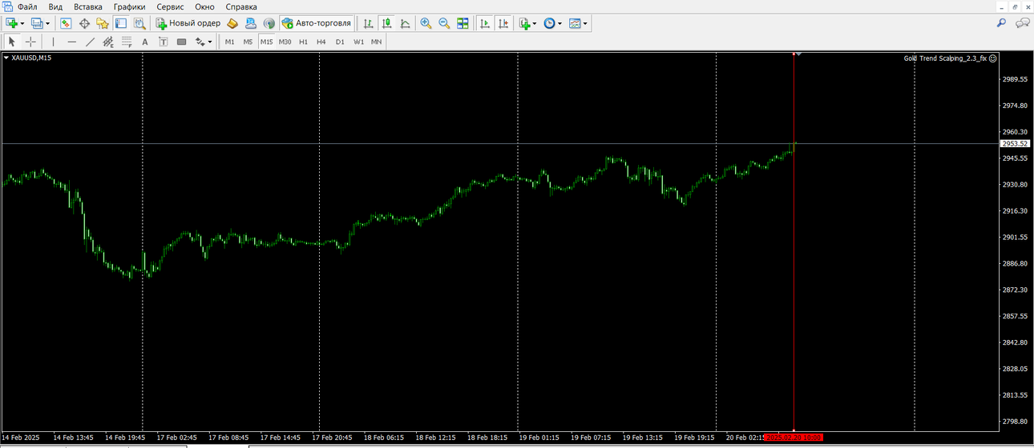Expand the Profiles dropdown arrow

pyautogui.click(x=47, y=23)
